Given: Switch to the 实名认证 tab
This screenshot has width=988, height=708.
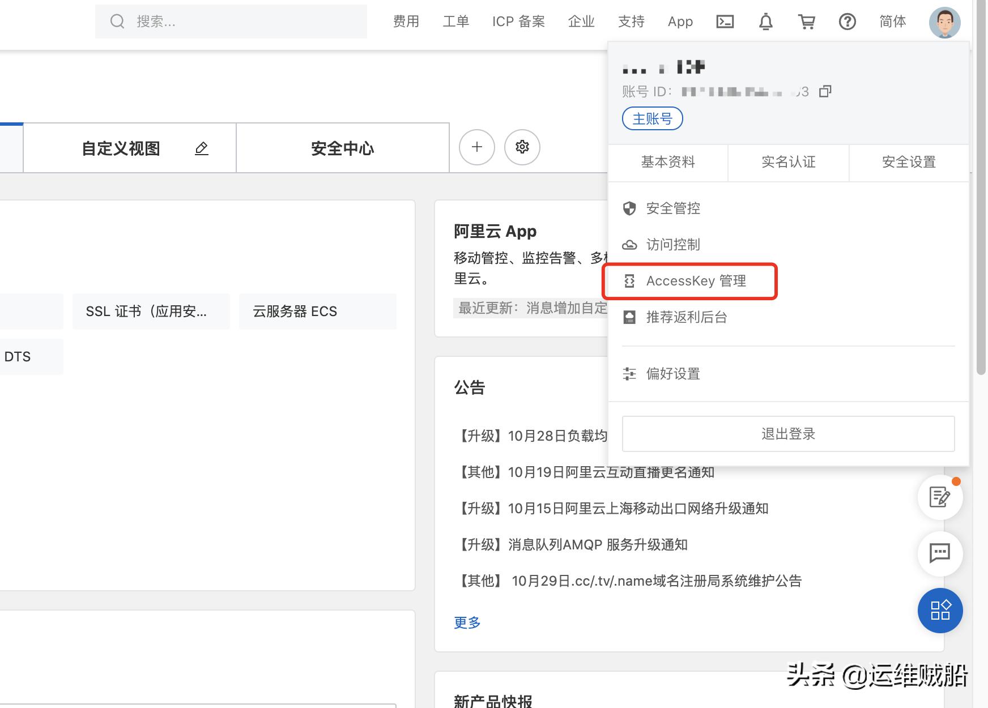Looking at the screenshot, I should coord(788,163).
